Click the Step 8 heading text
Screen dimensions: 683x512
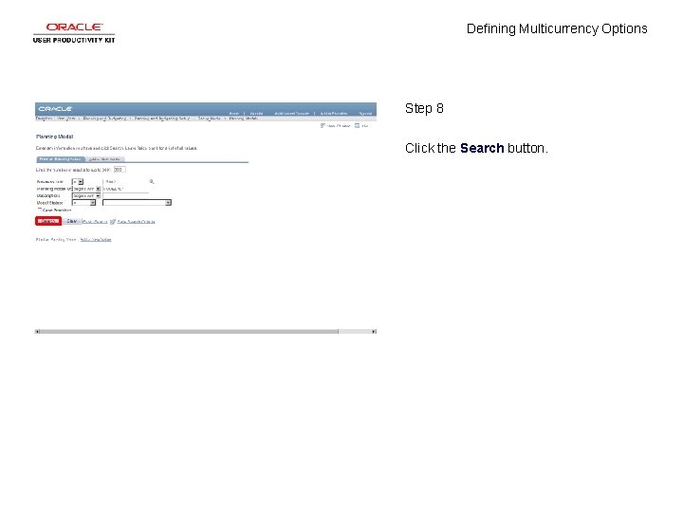[x=424, y=108]
